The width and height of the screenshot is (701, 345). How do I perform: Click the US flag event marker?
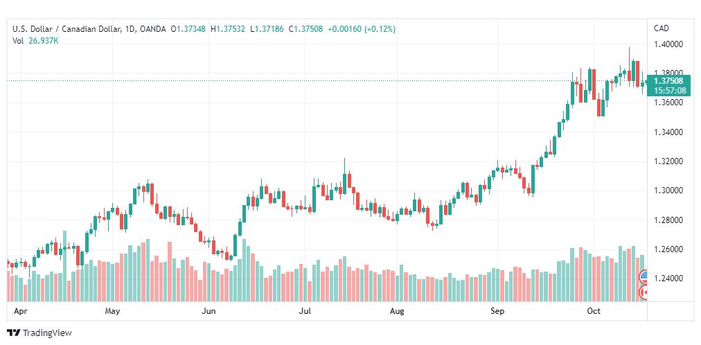(x=644, y=276)
